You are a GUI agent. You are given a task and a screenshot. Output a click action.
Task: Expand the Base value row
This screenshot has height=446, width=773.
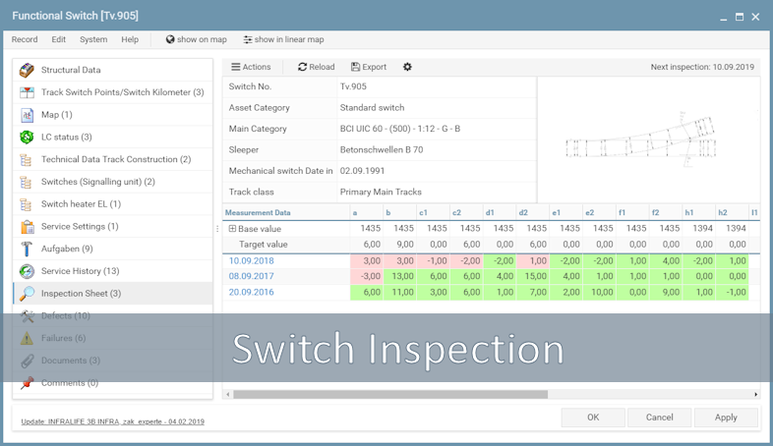(x=233, y=229)
